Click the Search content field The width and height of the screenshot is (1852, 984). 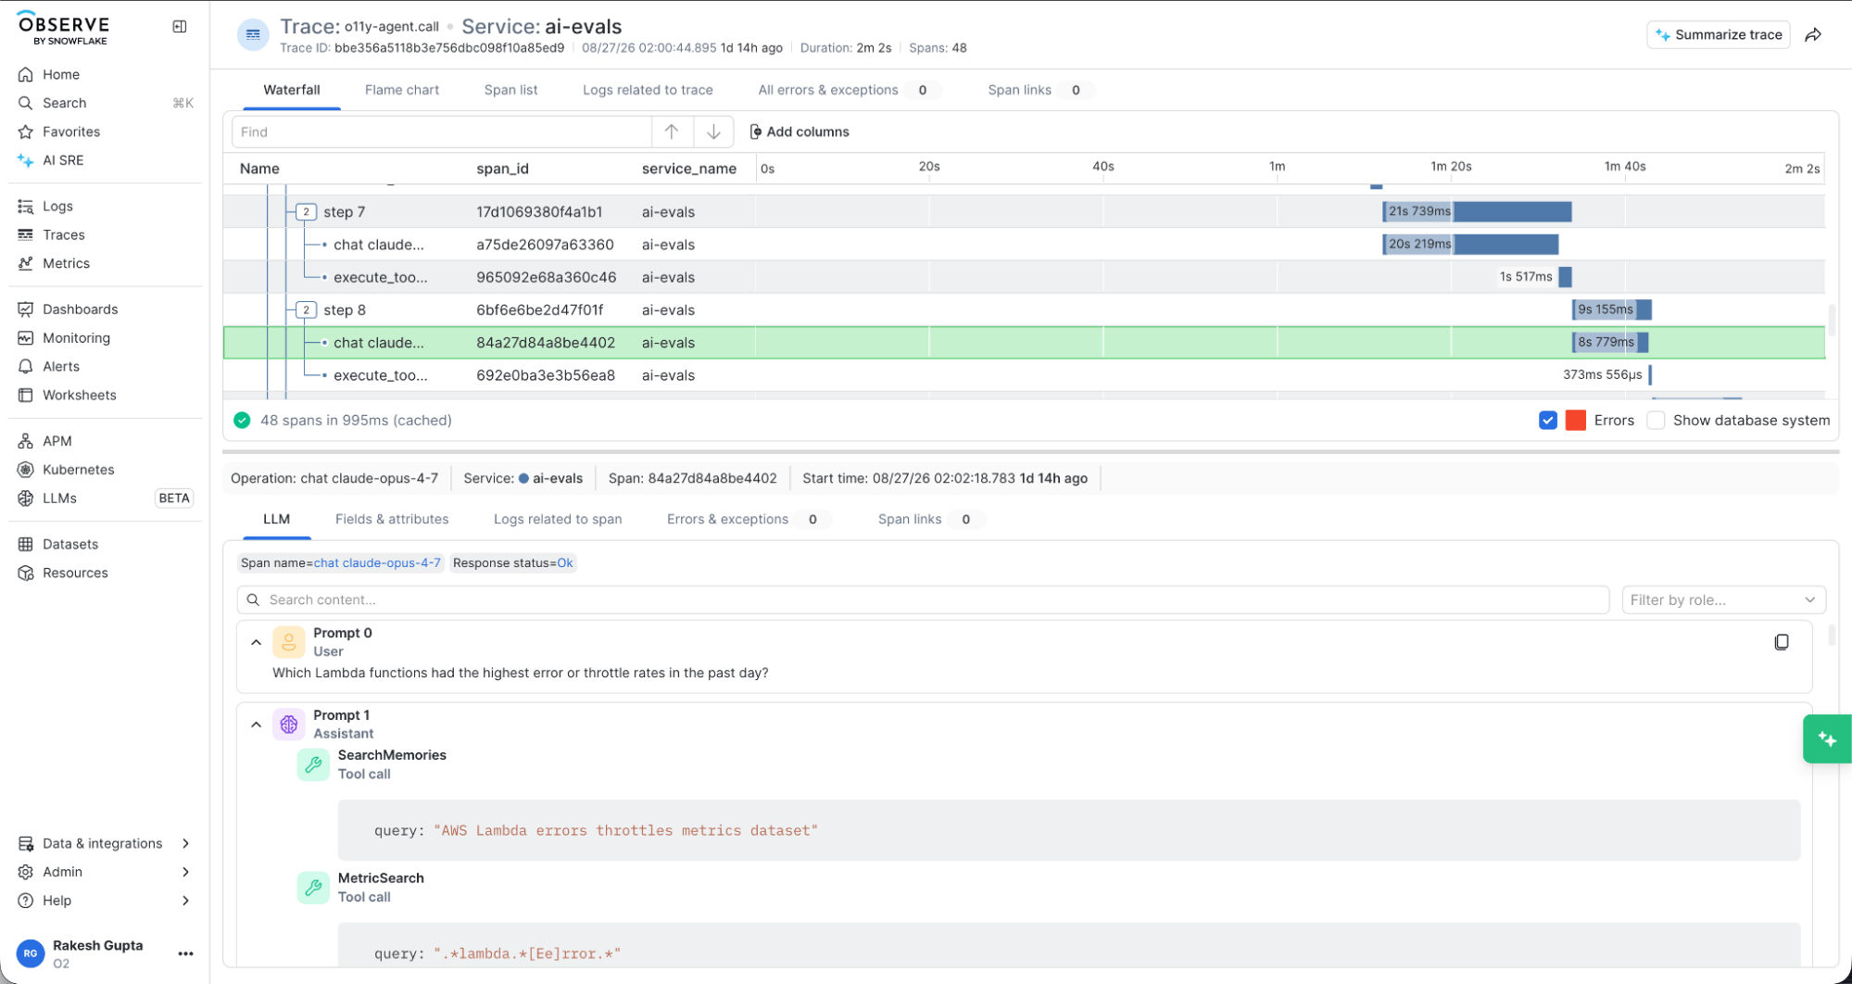[x=923, y=599]
